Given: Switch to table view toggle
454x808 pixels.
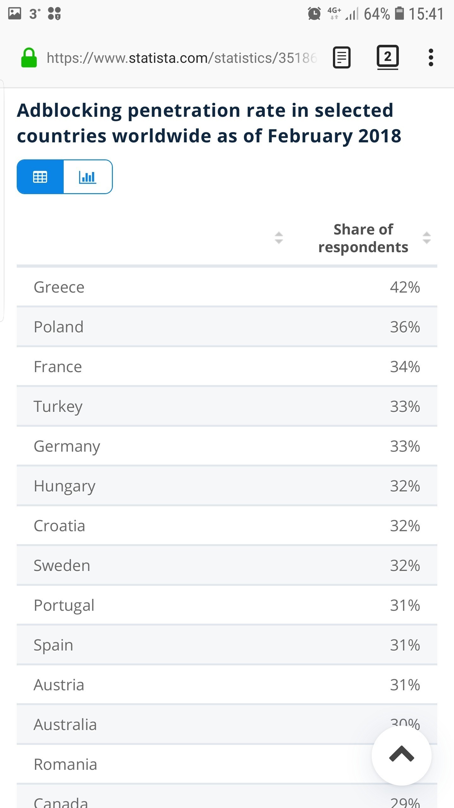Looking at the screenshot, I should point(40,177).
